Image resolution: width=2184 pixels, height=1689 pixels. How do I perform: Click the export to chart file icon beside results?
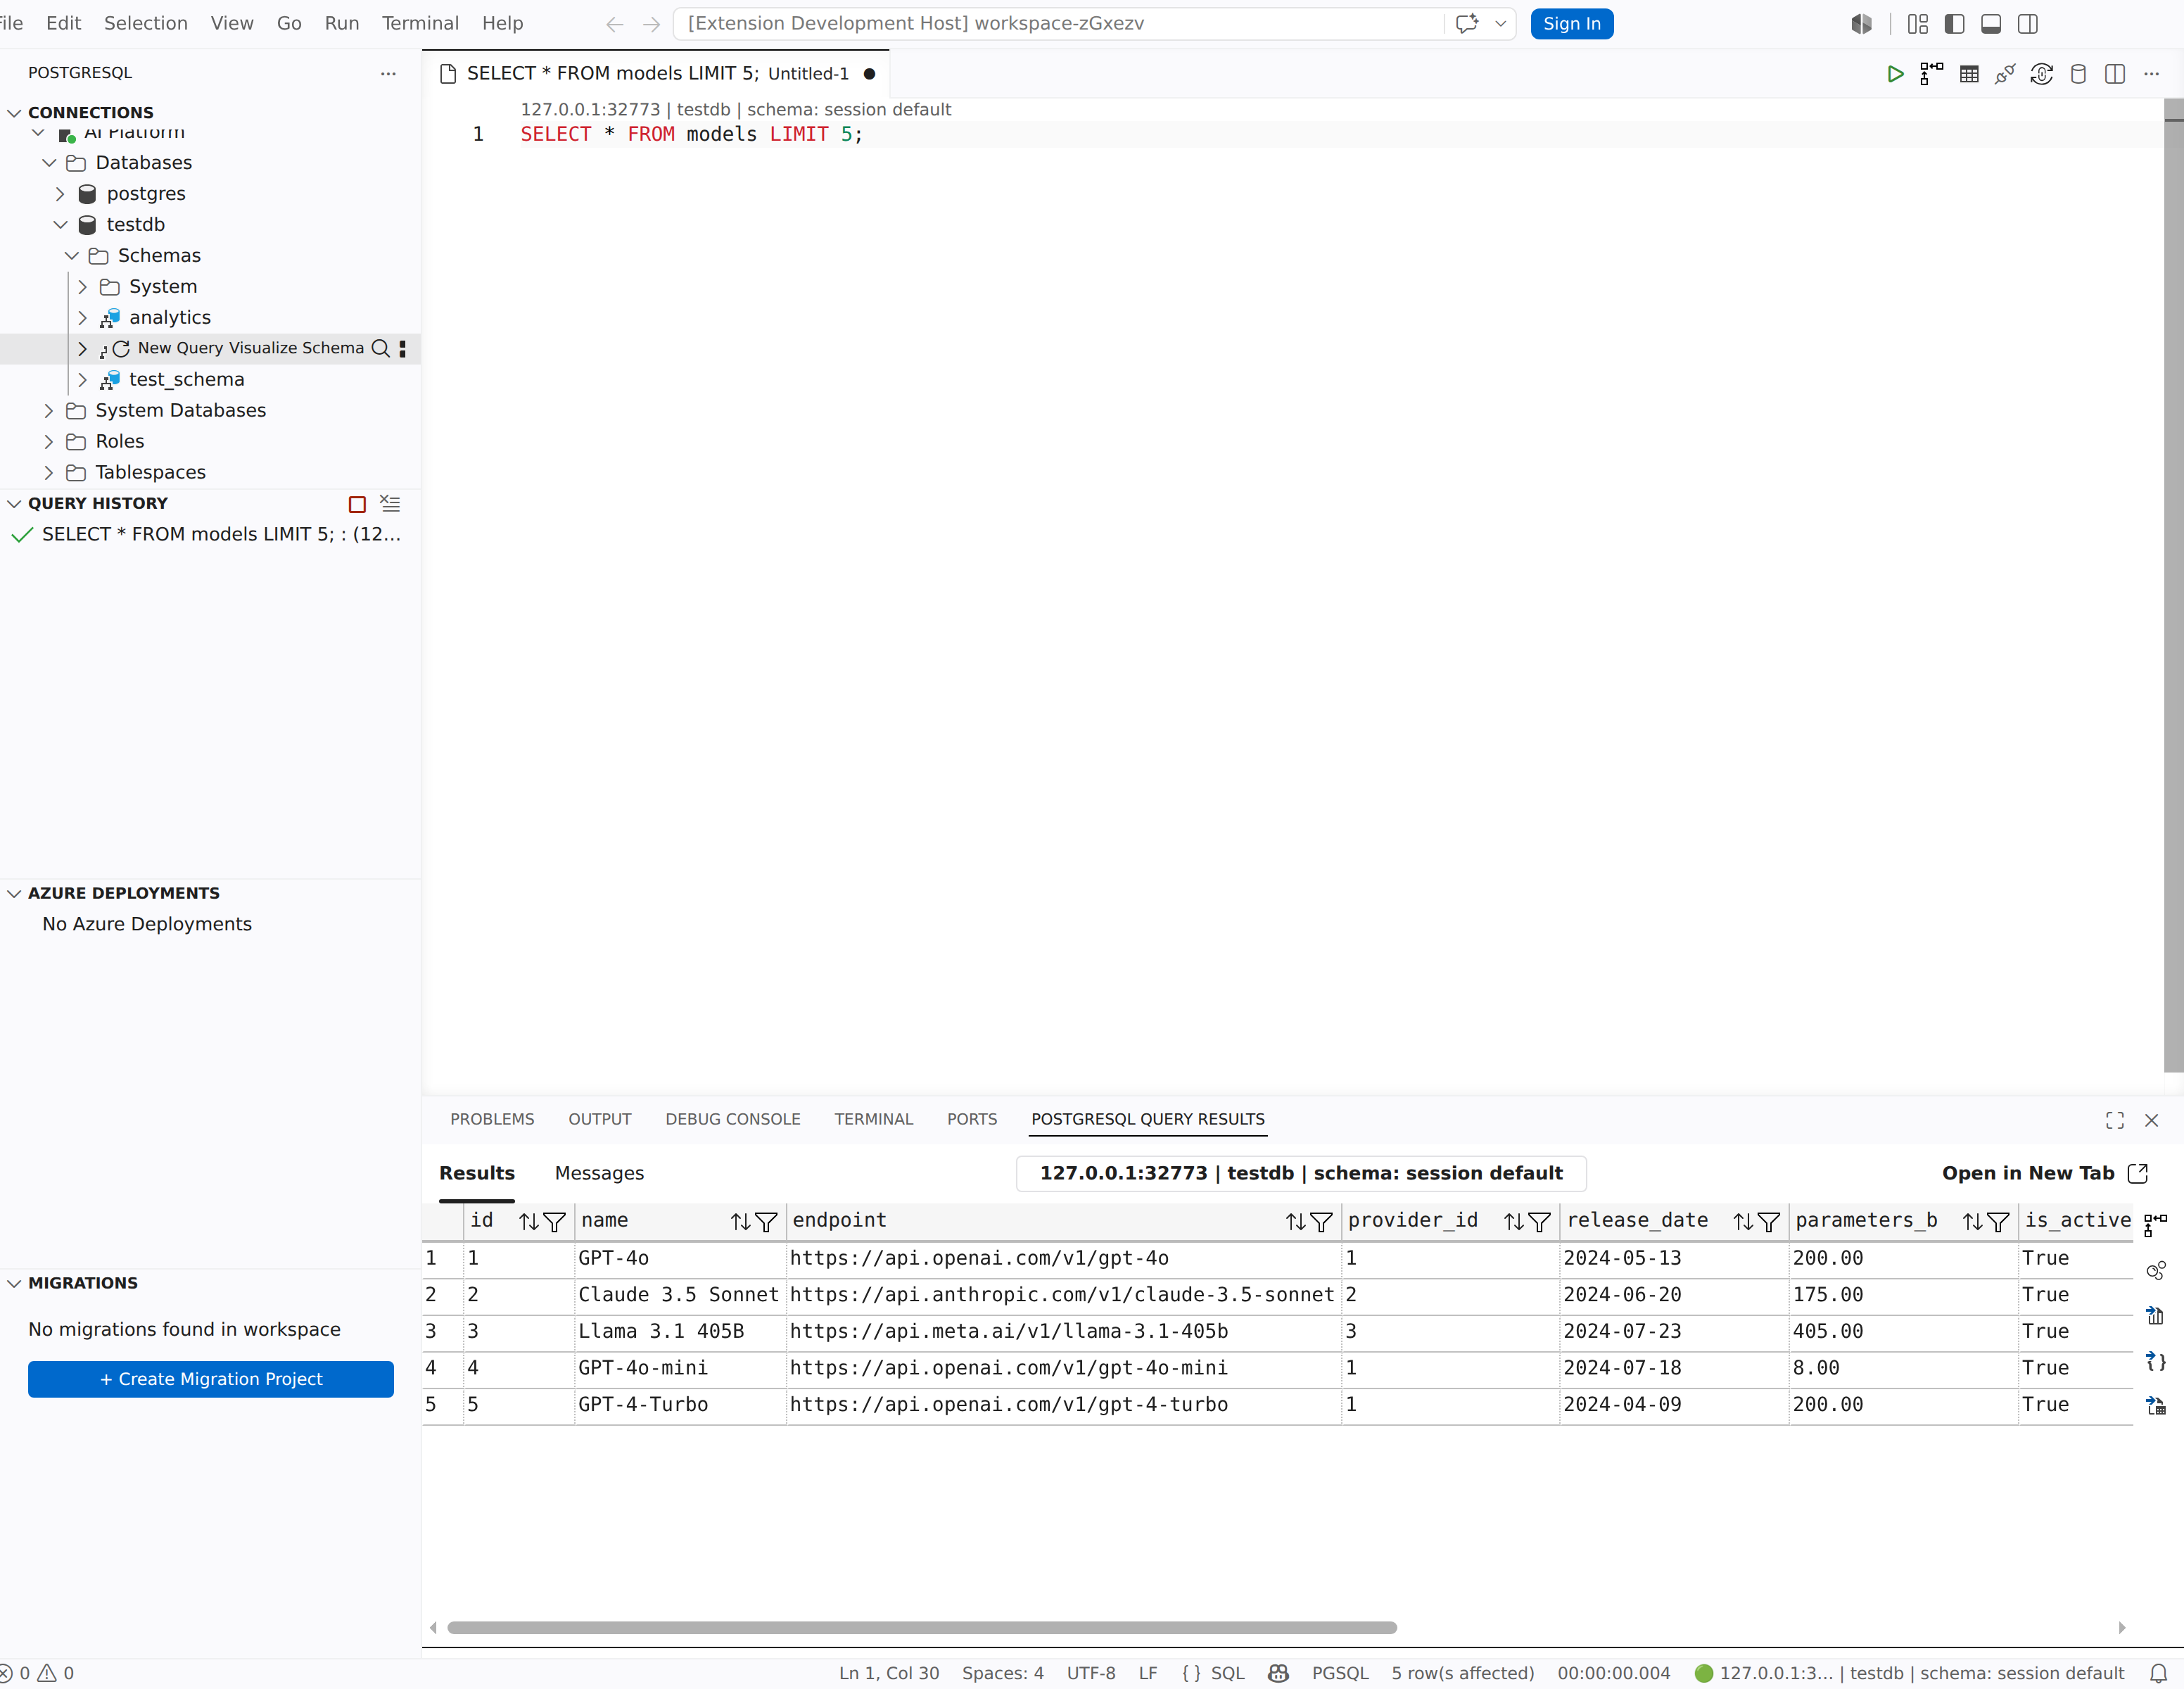pos(2156,1316)
